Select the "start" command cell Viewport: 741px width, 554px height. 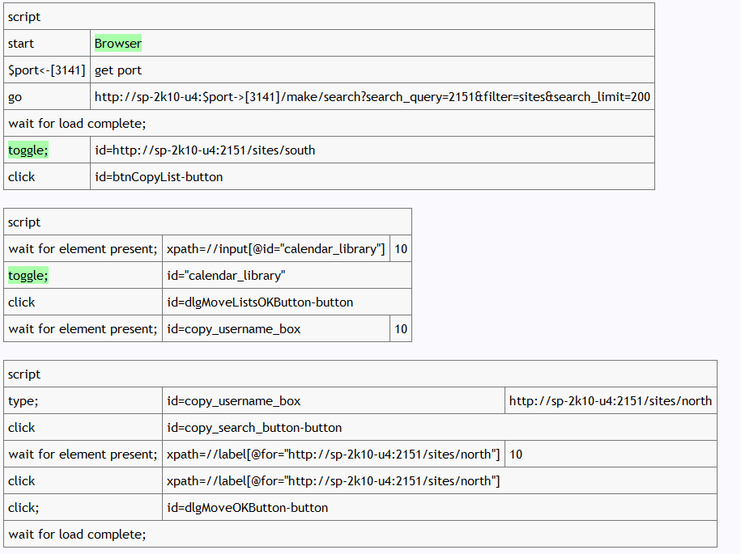[22, 44]
